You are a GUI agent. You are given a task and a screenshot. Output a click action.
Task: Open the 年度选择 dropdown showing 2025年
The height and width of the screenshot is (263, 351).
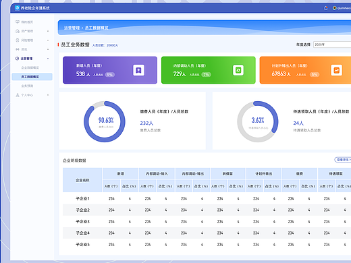[x=332, y=45]
